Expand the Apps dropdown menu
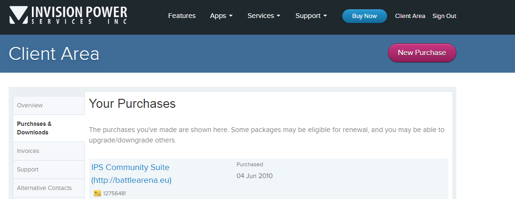 (x=221, y=16)
